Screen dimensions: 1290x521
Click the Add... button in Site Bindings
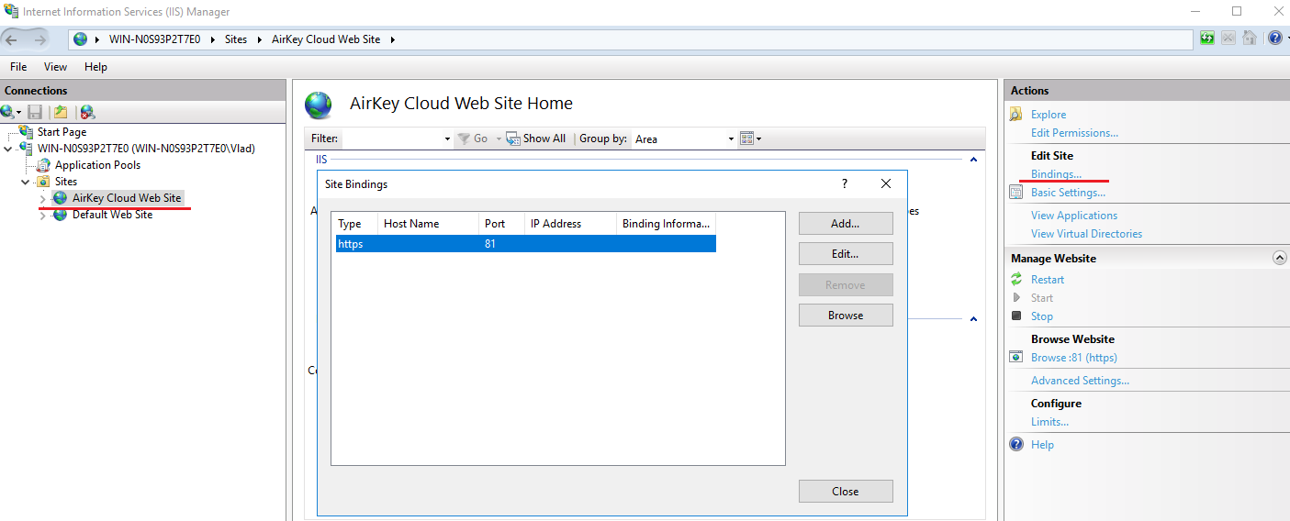click(845, 224)
